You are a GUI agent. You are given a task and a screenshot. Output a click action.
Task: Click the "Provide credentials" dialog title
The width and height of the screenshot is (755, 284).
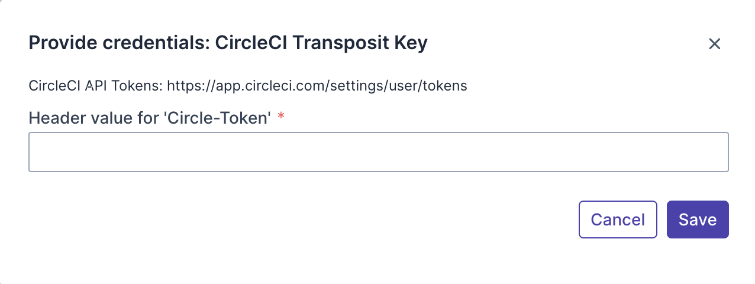point(228,43)
